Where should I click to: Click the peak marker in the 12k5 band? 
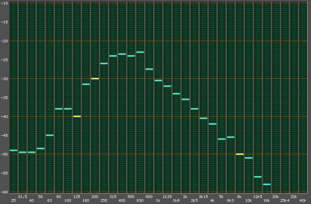(x=258, y=177)
